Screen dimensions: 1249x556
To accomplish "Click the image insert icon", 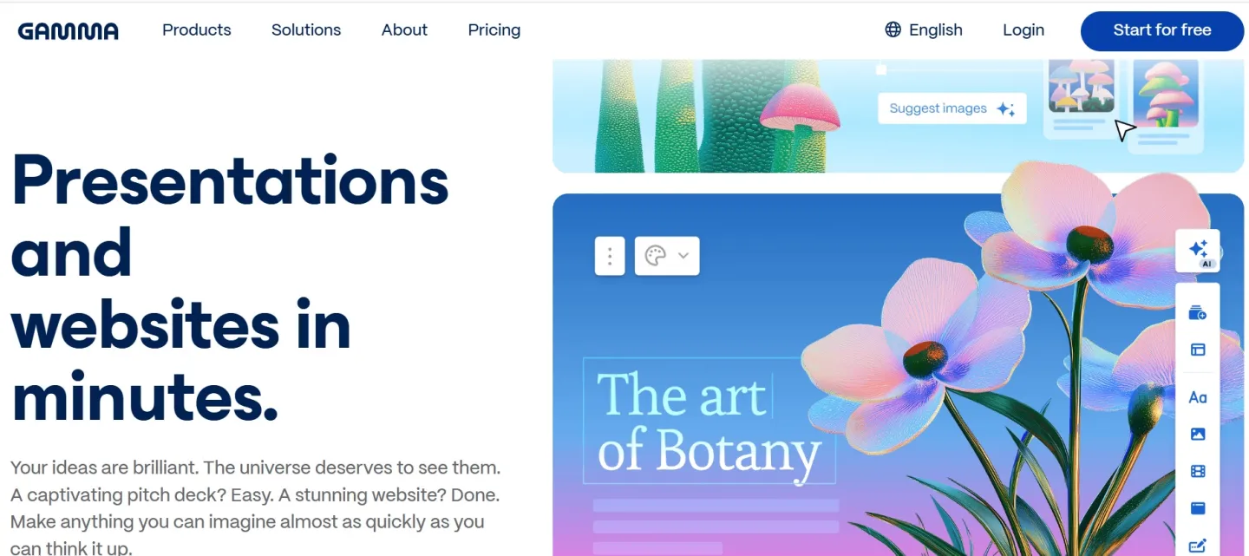I will (x=1198, y=435).
